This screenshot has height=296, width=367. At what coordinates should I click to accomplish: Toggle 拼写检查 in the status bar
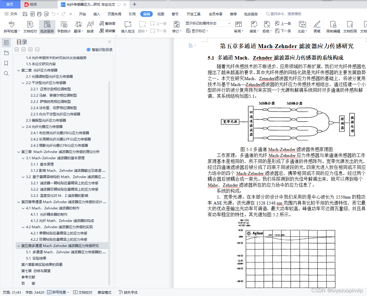coord(58,292)
